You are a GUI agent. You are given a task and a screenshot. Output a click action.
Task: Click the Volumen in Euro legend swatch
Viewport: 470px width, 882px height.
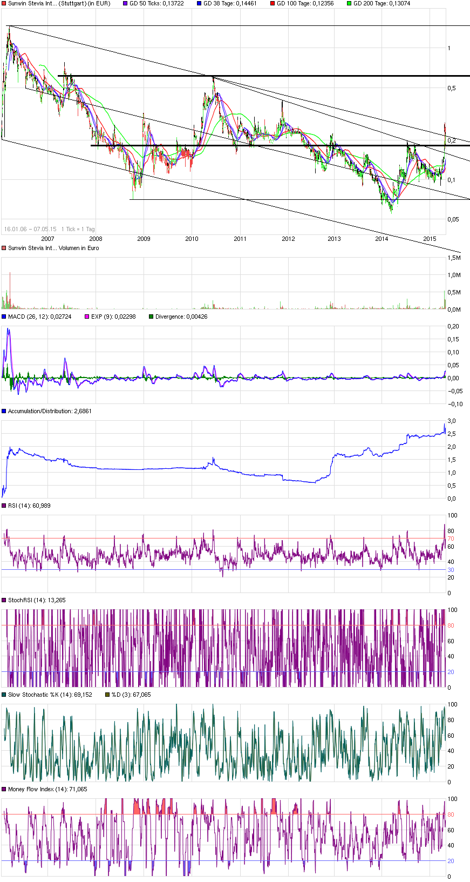[x=4, y=248]
